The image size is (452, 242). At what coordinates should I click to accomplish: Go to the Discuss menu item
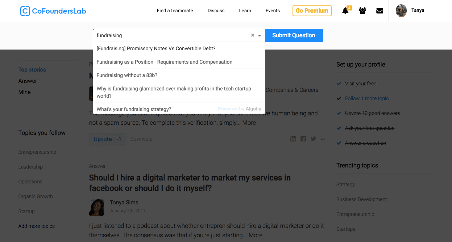(x=216, y=11)
